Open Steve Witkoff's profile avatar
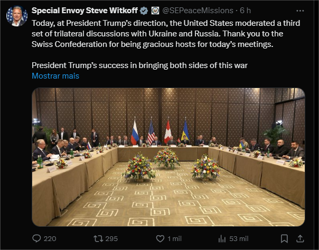This screenshot has width=319, height=250. coord(16,16)
